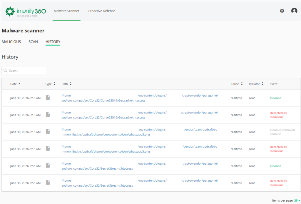Open Items per page dropdown
This screenshot has width=301, height=204.
coord(297,200)
